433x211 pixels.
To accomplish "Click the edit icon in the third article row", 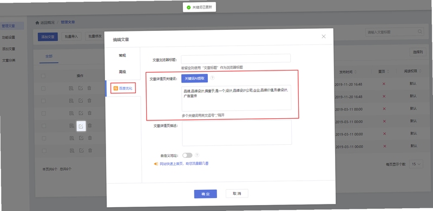I will (81, 113).
